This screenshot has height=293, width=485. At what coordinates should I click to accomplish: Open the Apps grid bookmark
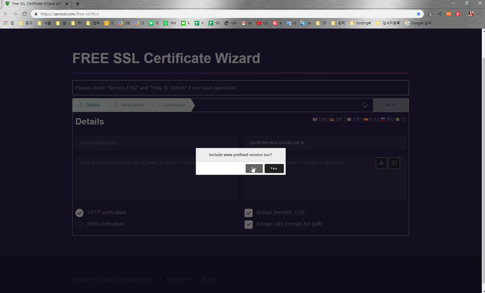coord(8,23)
